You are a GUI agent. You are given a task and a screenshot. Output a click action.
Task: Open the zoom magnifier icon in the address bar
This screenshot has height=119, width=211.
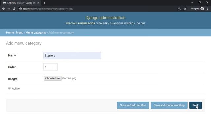(x=179, y=9)
